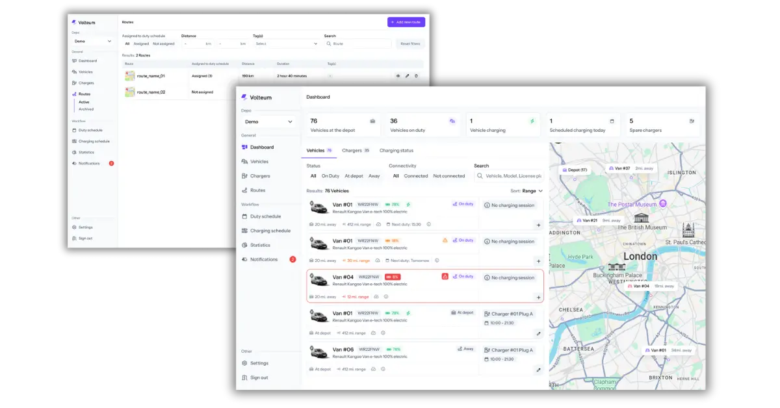Viewport: 780px width, 408px height.
Task: Select Van #04 marker on the map
Action: pos(651,286)
